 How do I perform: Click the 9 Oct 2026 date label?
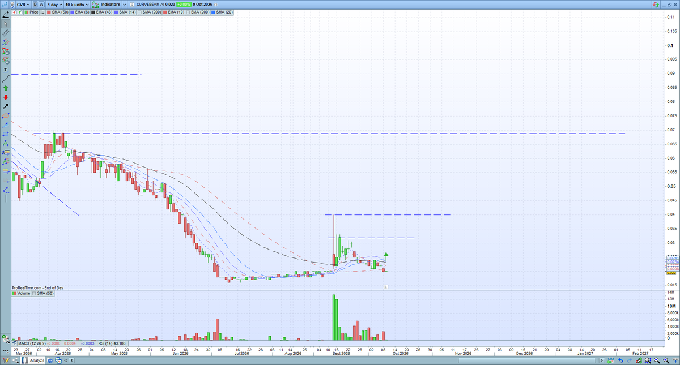click(202, 5)
